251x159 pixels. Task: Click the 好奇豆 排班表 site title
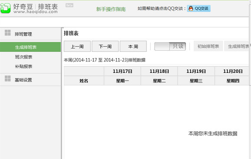[x=36, y=7]
